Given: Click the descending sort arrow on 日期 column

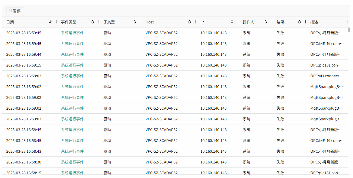Looking at the screenshot, I should [50, 22].
